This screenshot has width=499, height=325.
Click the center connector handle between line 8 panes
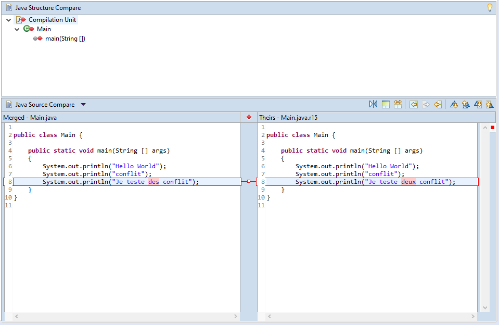(249, 181)
